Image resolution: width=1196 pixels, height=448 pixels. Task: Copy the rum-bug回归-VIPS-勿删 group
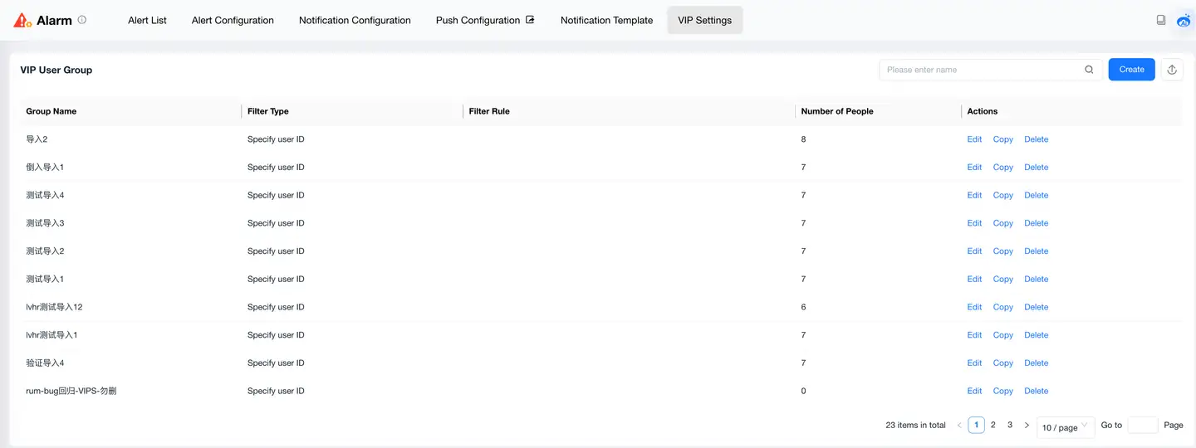click(1003, 391)
